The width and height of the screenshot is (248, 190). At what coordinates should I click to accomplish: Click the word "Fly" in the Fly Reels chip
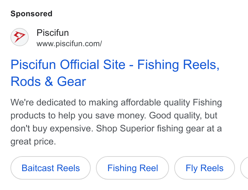point(192,168)
